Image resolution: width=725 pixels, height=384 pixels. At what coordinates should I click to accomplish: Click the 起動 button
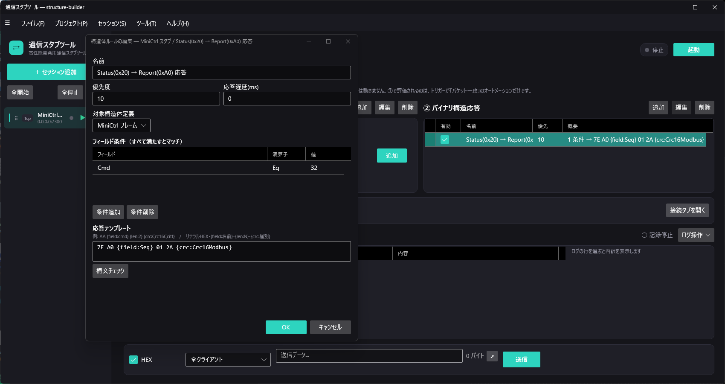(693, 50)
